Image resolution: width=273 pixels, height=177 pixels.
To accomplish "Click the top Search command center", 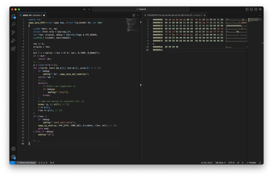I will pos(141,9).
